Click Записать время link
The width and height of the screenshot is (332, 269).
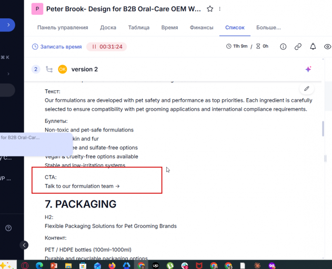click(x=57, y=47)
